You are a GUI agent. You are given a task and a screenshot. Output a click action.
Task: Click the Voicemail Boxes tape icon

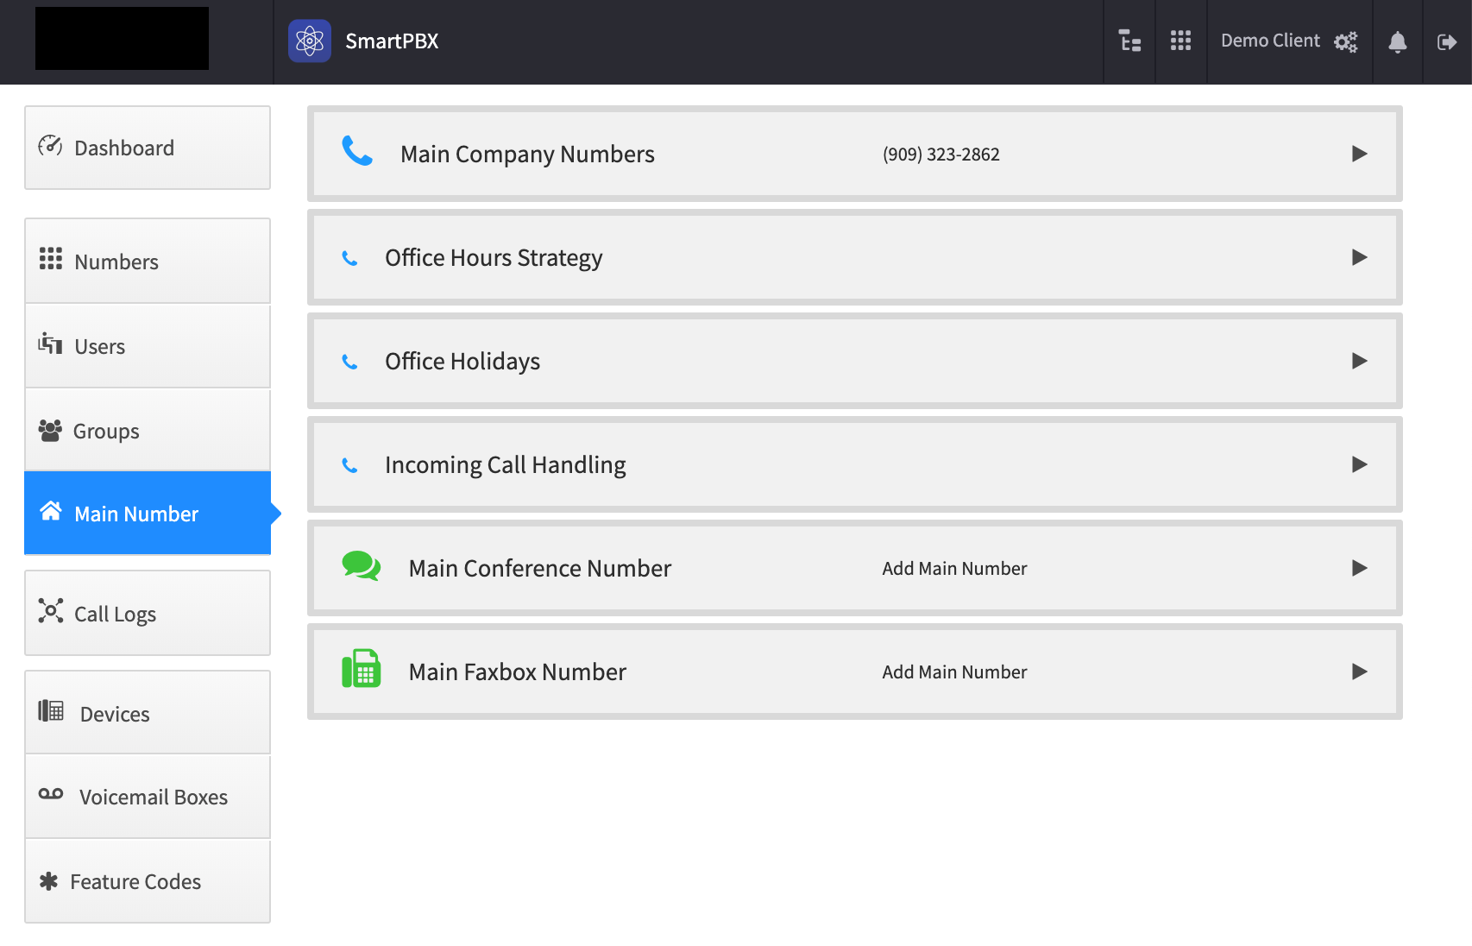[x=51, y=794]
